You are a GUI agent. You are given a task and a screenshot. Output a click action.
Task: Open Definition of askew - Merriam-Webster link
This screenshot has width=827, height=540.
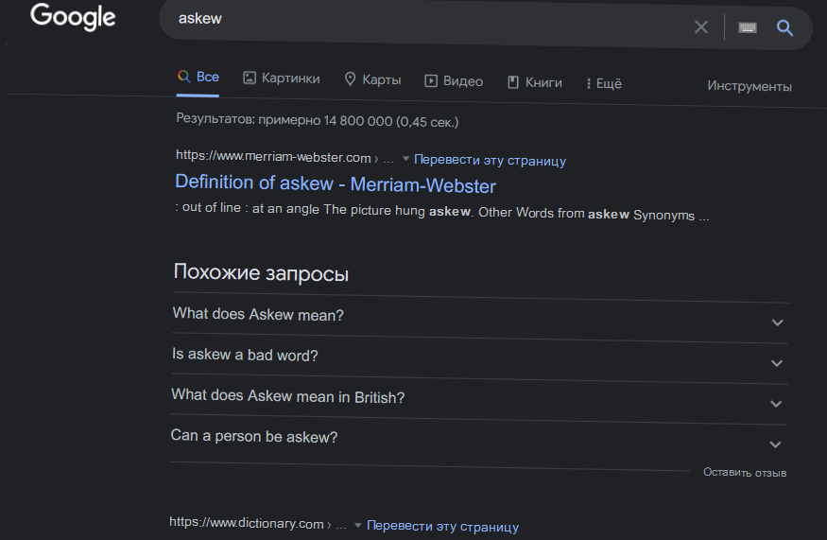pyautogui.click(x=336, y=183)
